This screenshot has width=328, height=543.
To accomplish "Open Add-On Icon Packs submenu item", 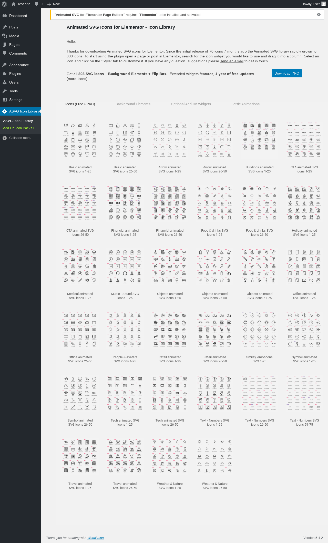I will tap(19, 128).
